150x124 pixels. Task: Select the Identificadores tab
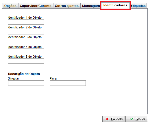pyautogui.click(x=115, y=5)
